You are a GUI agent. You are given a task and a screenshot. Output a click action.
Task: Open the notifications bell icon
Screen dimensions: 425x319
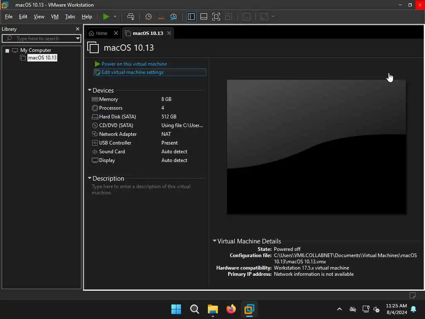pyautogui.click(x=414, y=309)
